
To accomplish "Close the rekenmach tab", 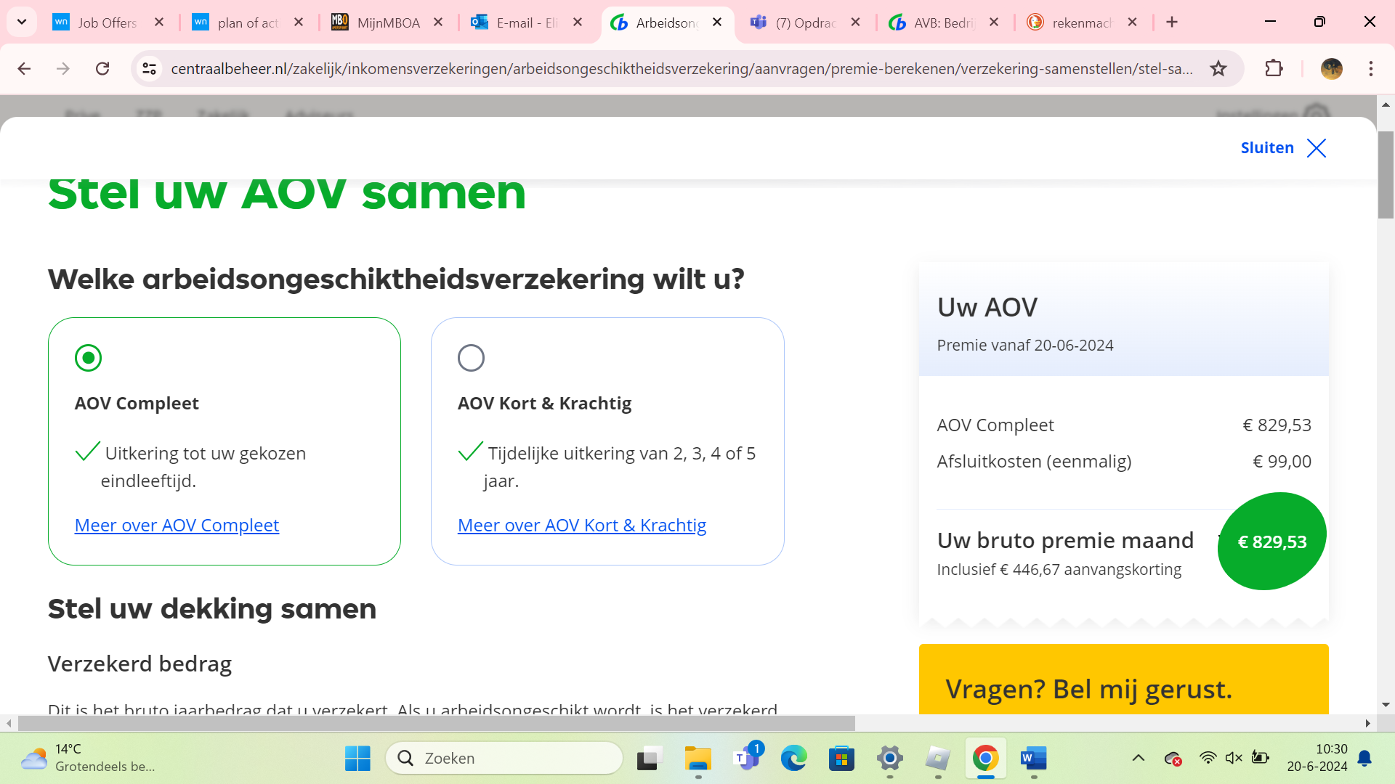I will [1132, 23].
